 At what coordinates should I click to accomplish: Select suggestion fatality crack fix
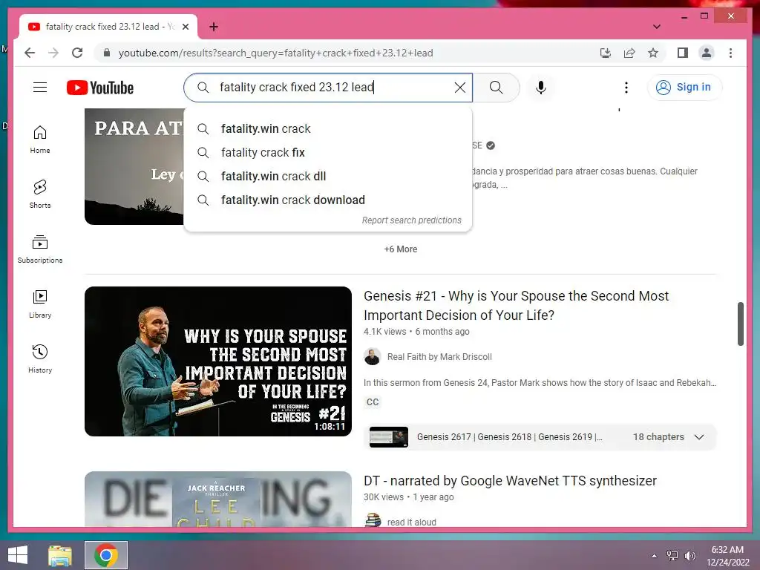tap(327, 152)
